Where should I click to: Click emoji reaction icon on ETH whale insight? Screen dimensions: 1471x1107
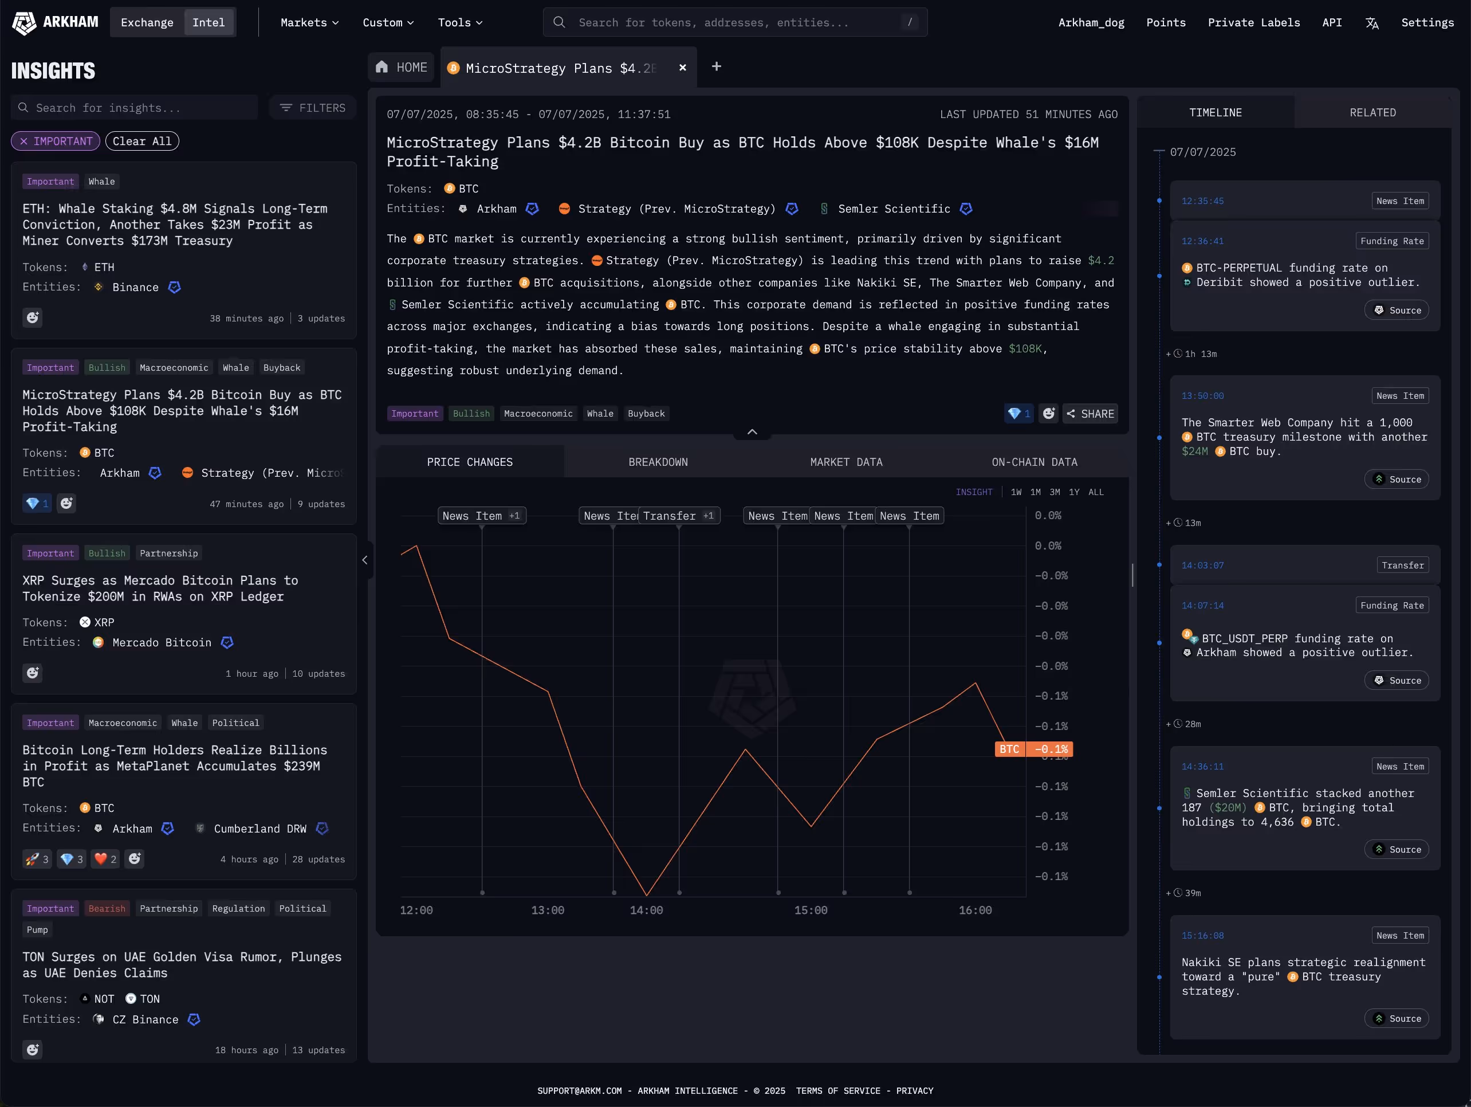click(33, 318)
